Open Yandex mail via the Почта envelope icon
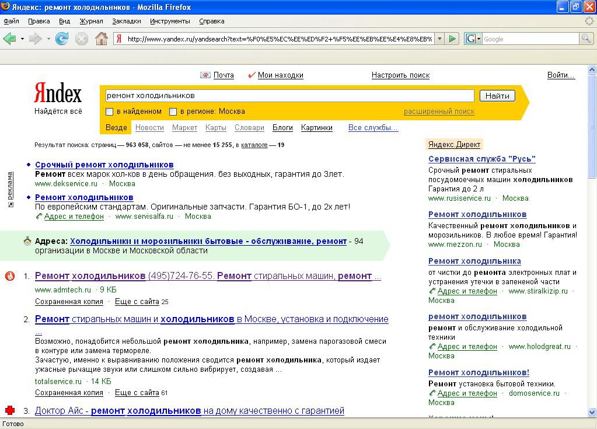 pyautogui.click(x=205, y=75)
